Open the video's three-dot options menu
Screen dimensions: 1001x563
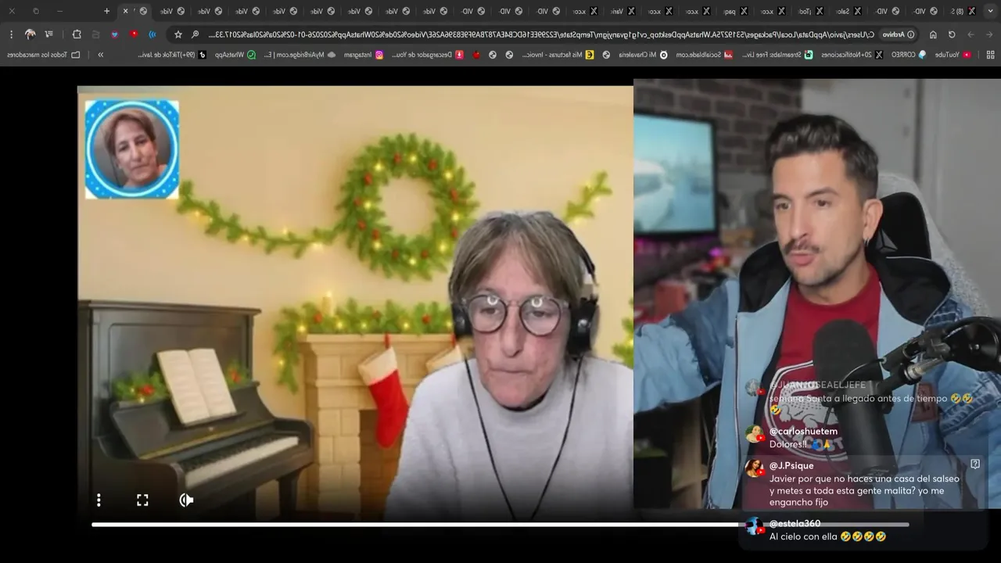point(99,500)
